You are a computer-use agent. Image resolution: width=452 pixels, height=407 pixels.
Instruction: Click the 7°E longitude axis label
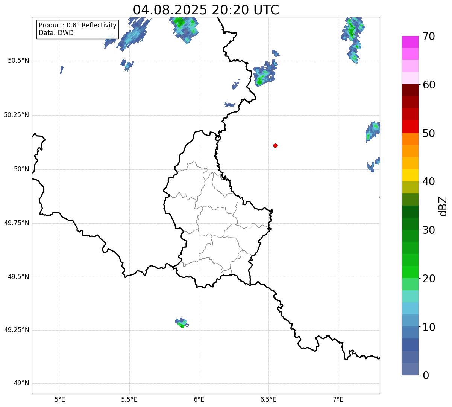338,399
